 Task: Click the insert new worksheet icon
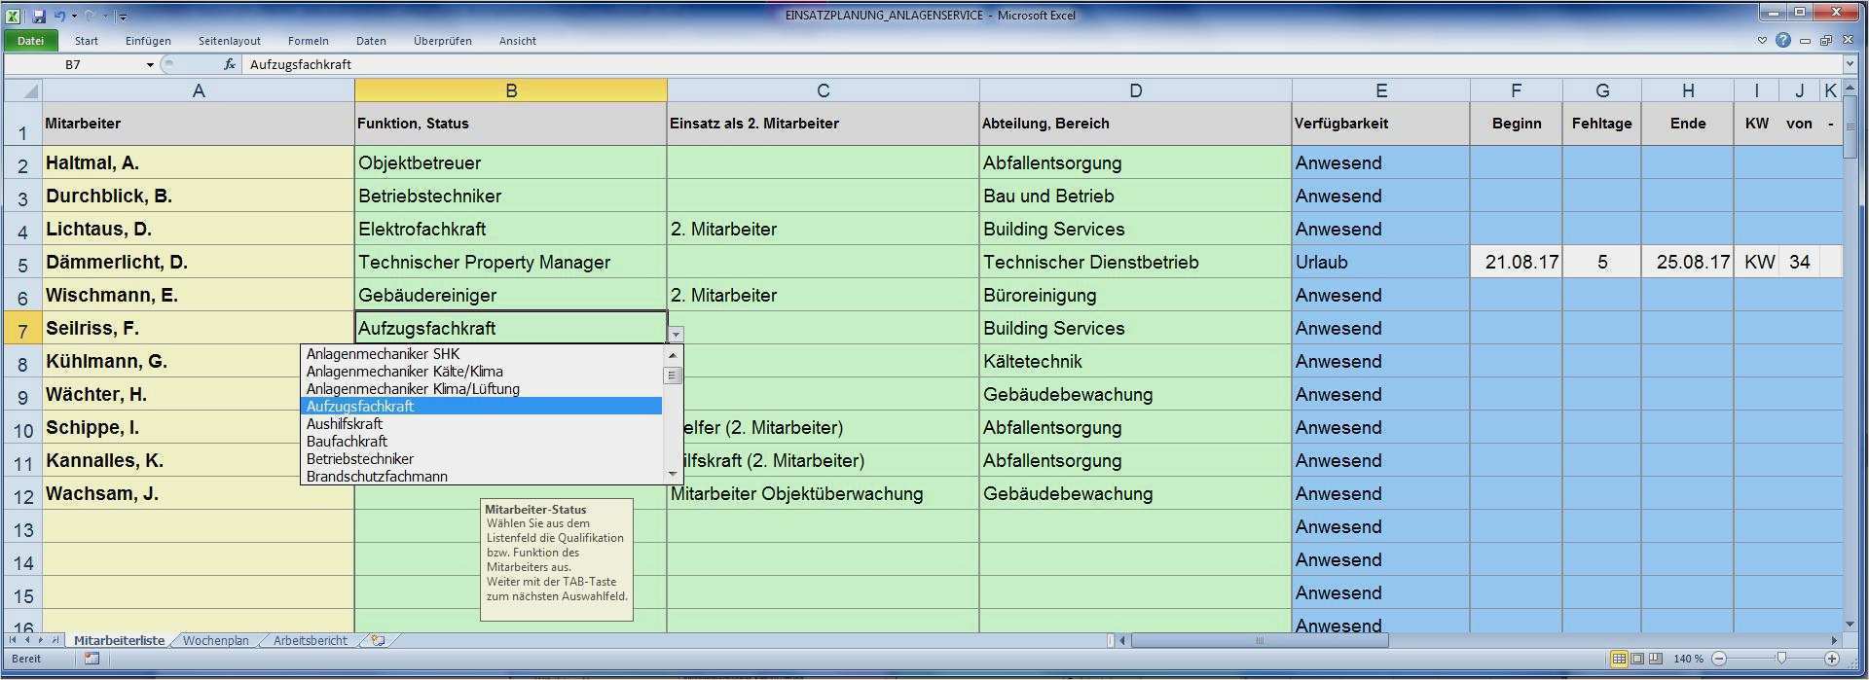point(378,641)
